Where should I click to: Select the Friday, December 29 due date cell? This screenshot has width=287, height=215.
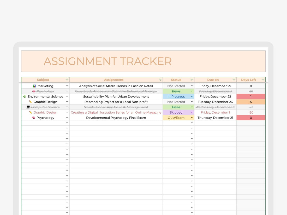click(x=215, y=86)
